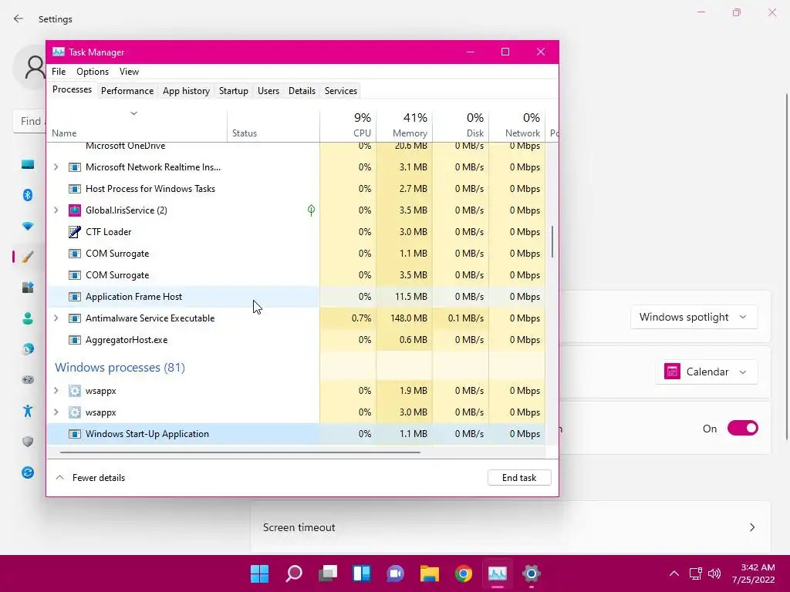790x592 pixels.
Task: Open clock showing 3:42 AM
Action: click(x=753, y=573)
